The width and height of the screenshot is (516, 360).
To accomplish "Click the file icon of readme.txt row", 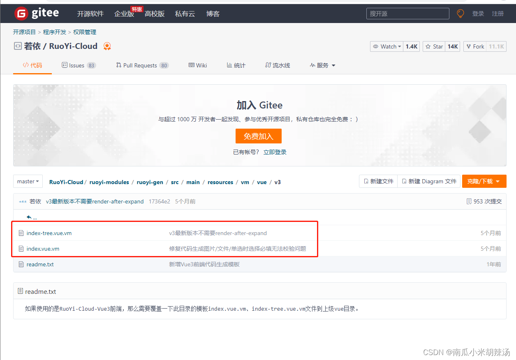I will click(21, 264).
